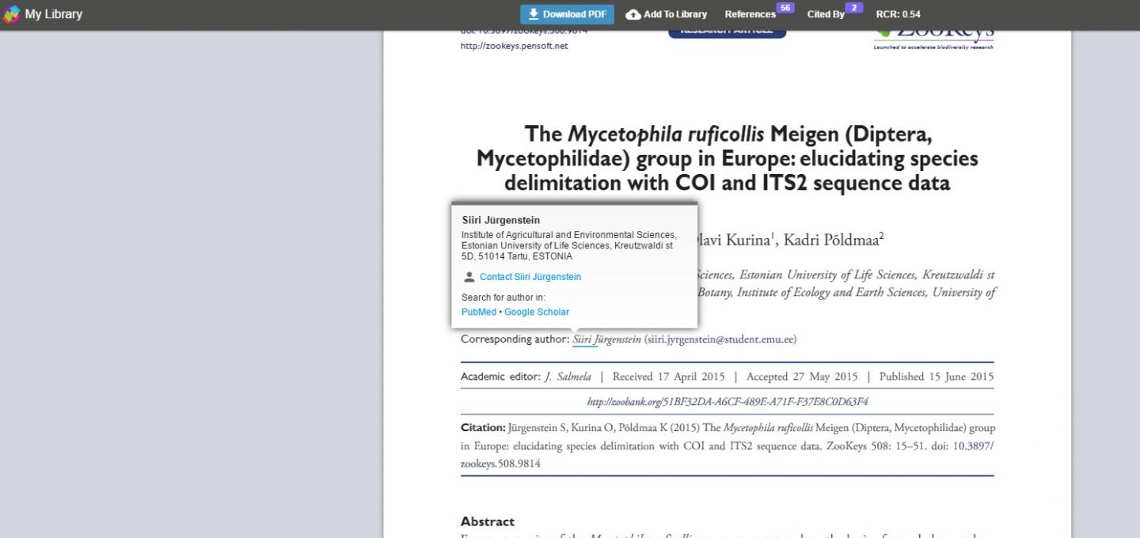
Task: Open the zoobank.org registration link
Action: (x=727, y=402)
